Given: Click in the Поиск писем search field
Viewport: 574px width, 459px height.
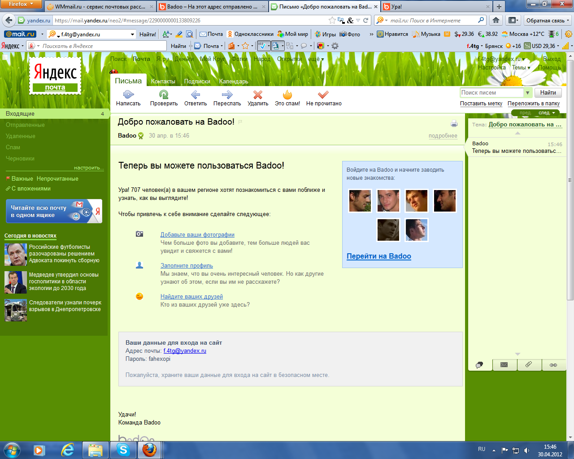Looking at the screenshot, I should click(x=492, y=93).
